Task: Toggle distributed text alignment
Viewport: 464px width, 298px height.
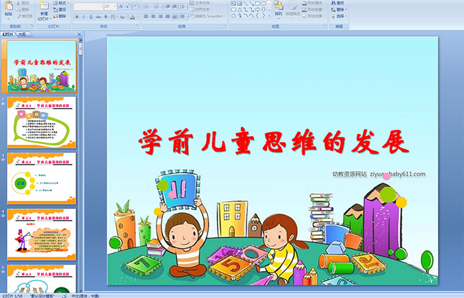Action: pyautogui.click(x=174, y=17)
